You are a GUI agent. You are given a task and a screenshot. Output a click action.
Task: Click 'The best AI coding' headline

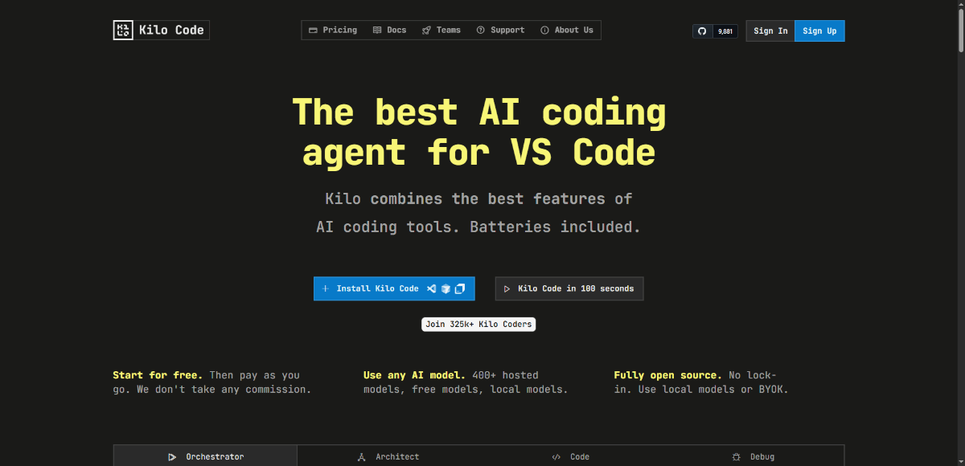coord(479,111)
